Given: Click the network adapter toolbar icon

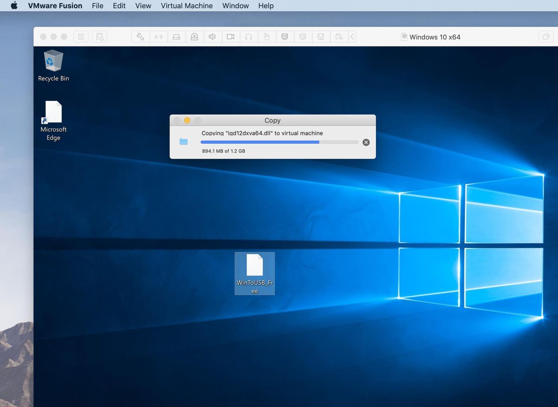Looking at the screenshot, I should tap(158, 36).
